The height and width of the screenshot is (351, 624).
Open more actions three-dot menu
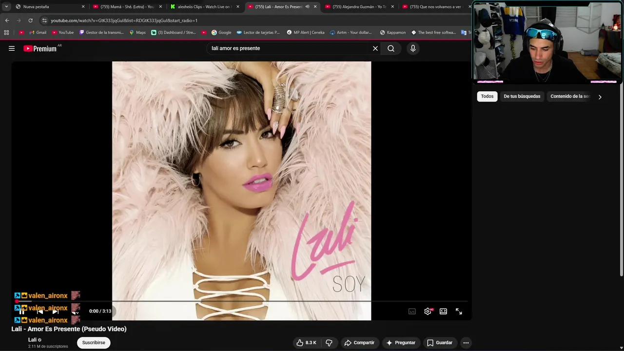(x=466, y=343)
